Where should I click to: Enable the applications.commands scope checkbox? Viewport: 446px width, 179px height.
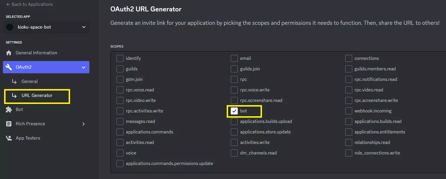tap(120, 132)
